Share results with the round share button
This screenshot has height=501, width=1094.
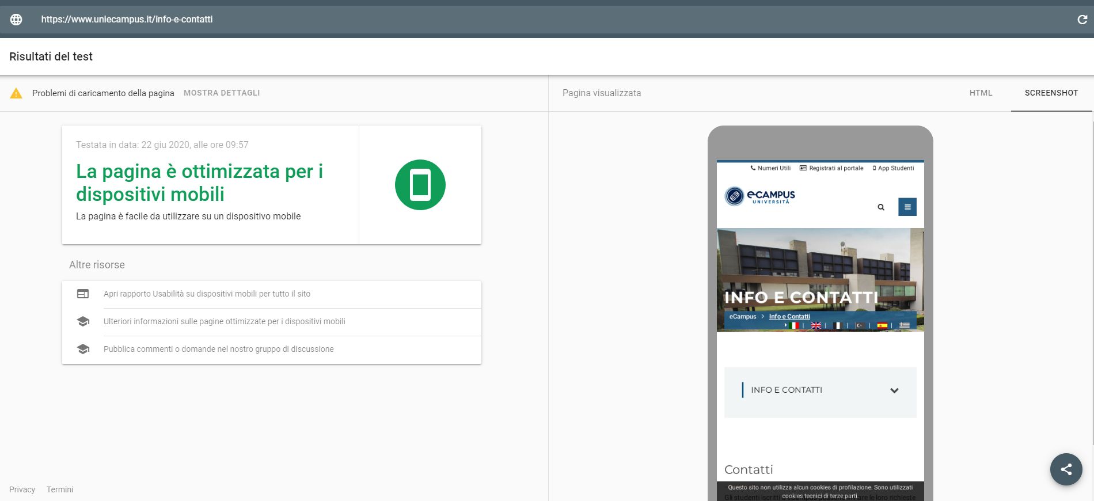[1066, 469]
